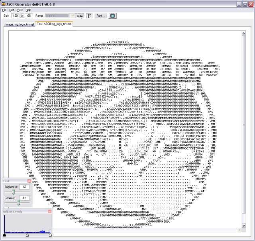The height and width of the screenshot is (241, 255).
Task: Switch to the Image mg_logo_tms.gif tab
Action: pyautogui.click(x=20, y=24)
